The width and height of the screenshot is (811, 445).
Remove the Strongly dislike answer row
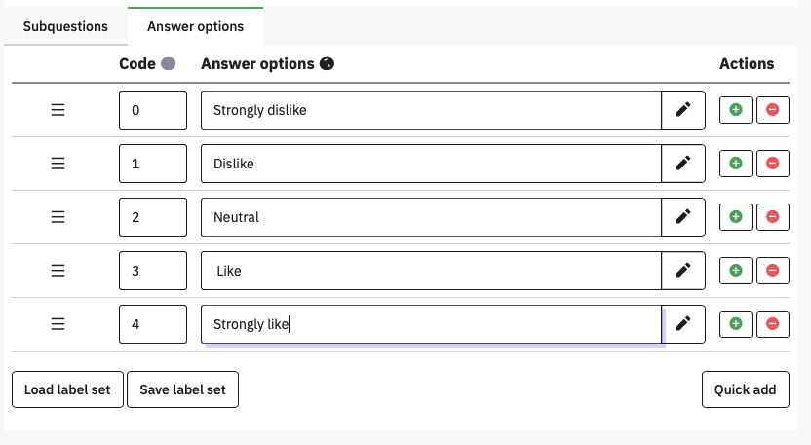[x=773, y=110]
